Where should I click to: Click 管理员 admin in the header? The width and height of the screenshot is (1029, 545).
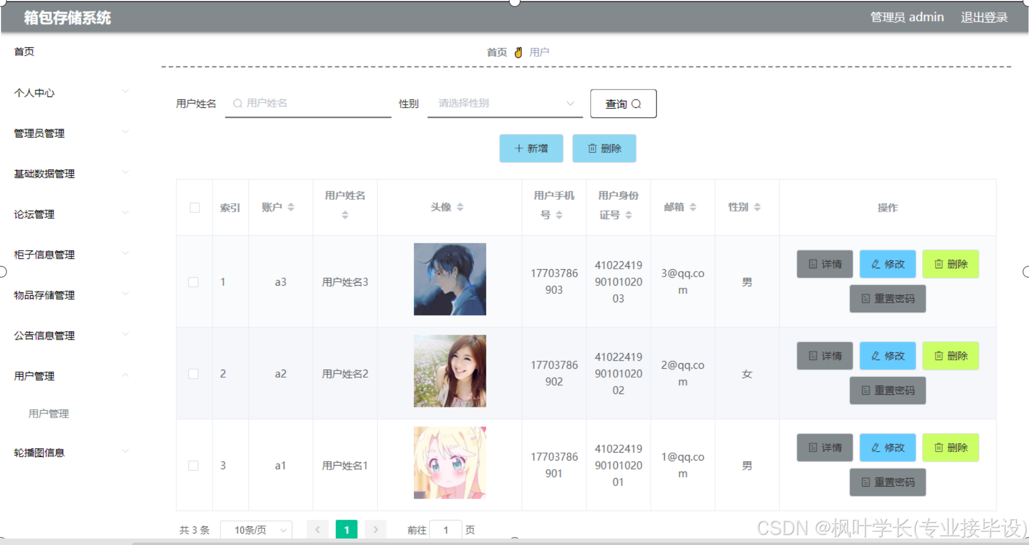pyautogui.click(x=907, y=17)
